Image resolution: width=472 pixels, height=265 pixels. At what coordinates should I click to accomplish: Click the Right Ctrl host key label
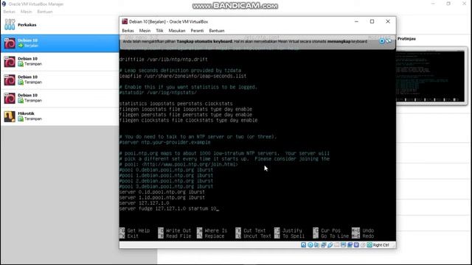[381, 245]
